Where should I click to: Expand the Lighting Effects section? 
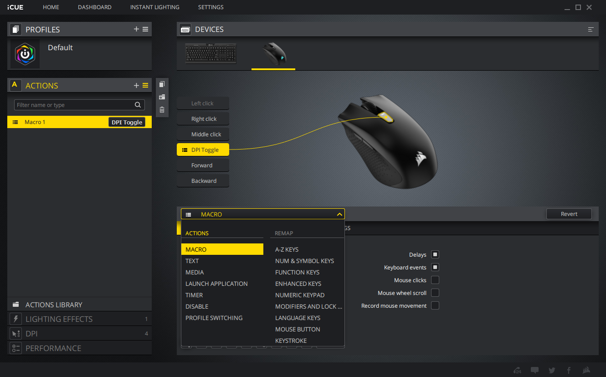click(79, 319)
